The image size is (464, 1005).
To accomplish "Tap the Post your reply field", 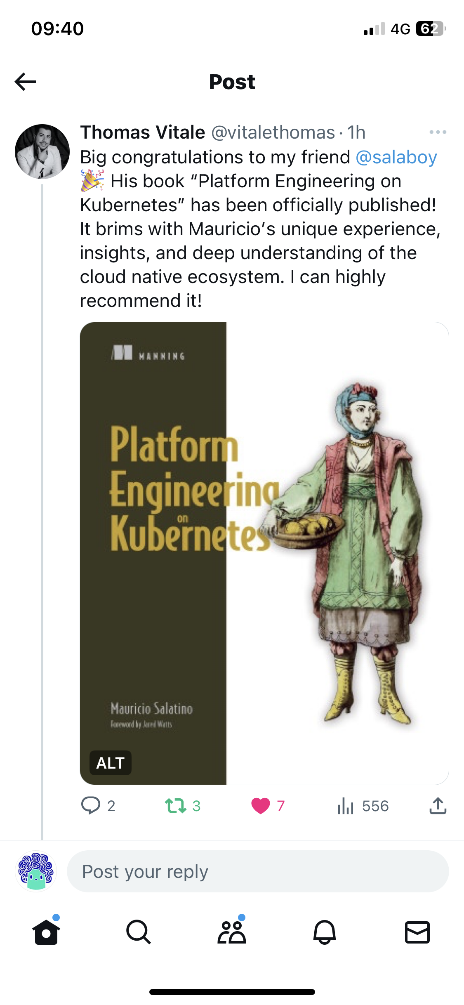I will tap(258, 871).
